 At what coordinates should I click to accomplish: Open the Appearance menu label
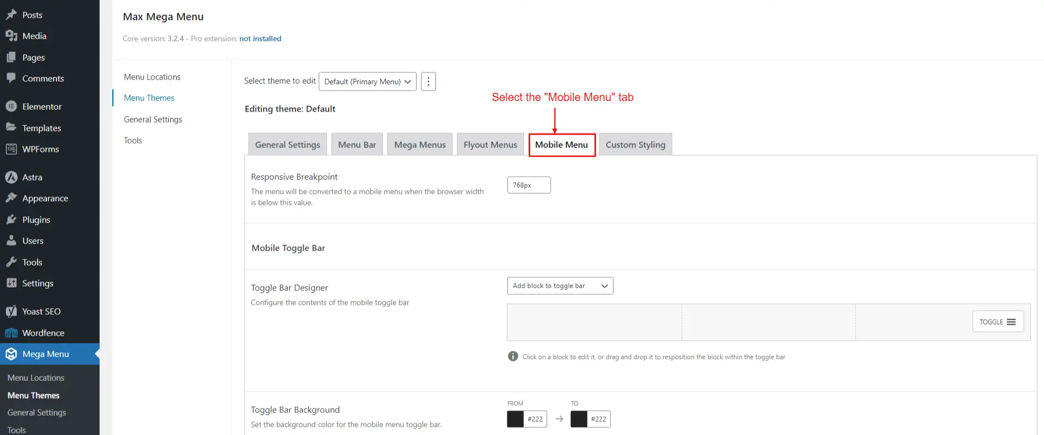tap(45, 198)
